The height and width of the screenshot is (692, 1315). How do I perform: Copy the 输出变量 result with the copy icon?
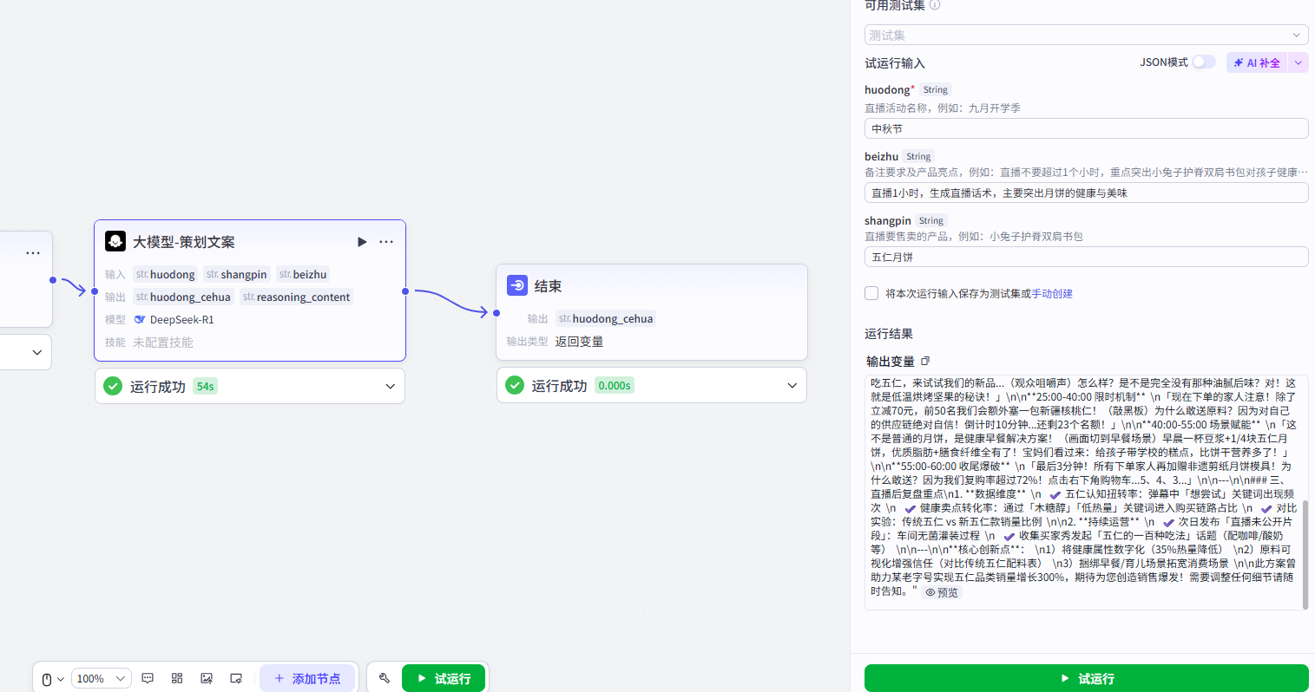(925, 361)
